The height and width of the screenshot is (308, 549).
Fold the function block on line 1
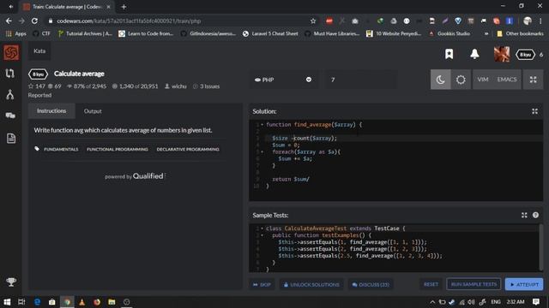pos(262,125)
